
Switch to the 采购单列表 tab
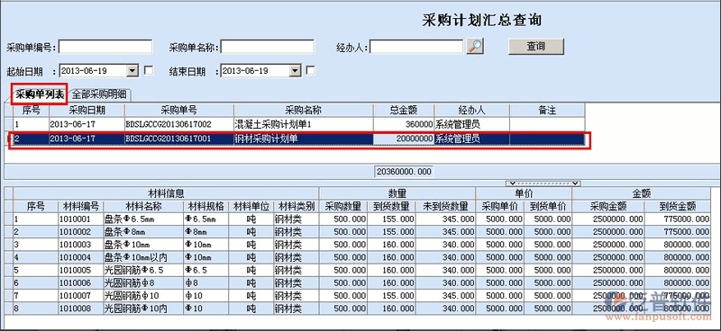tap(40, 95)
